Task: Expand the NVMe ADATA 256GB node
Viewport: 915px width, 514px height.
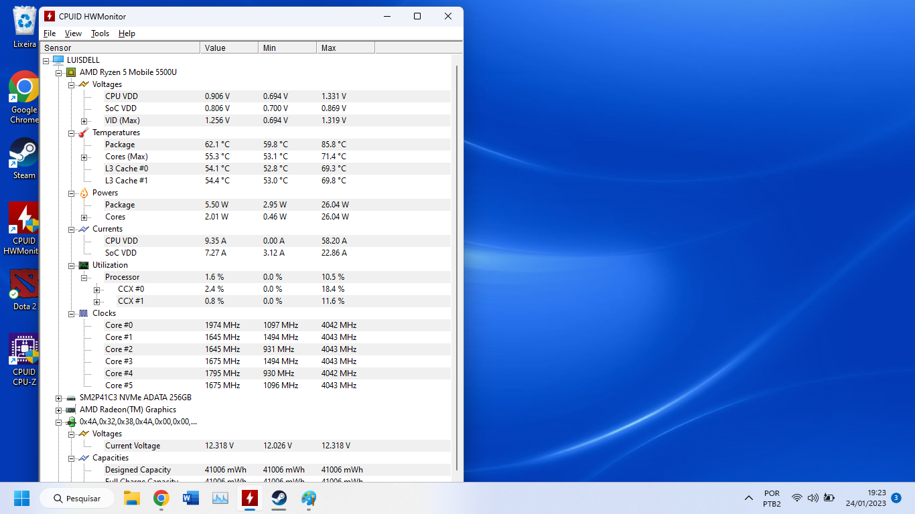Action: pos(59,398)
